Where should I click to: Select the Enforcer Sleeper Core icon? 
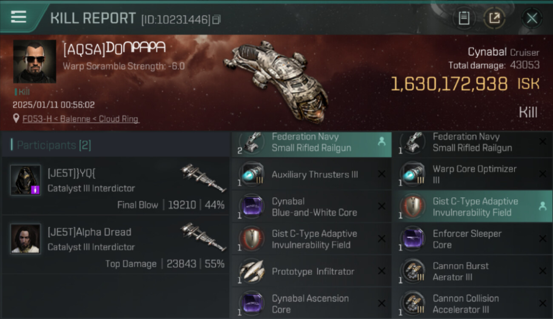click(413, 239)
